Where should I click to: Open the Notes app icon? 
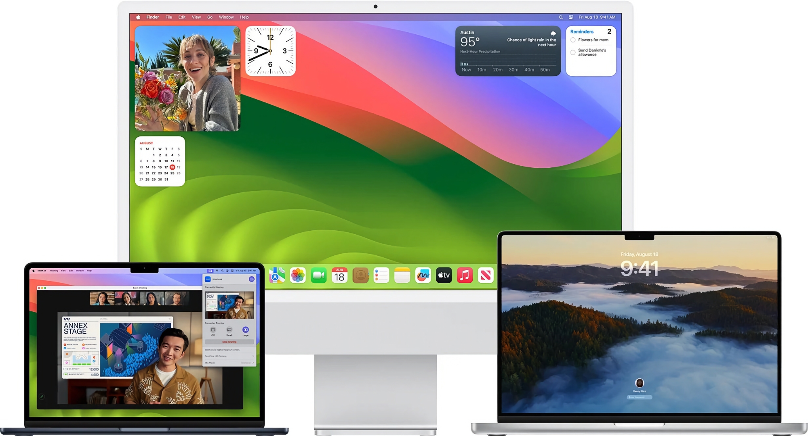point(402,275)
